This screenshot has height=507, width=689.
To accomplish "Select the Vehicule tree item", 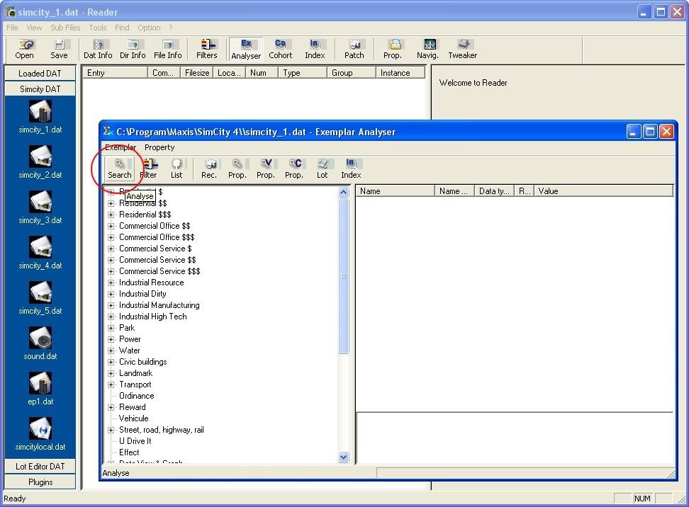I will pyautogui.click(x=133, y=418).
